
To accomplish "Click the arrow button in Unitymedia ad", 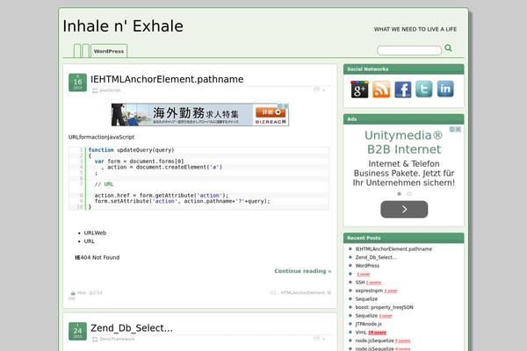I will (404, 209).
